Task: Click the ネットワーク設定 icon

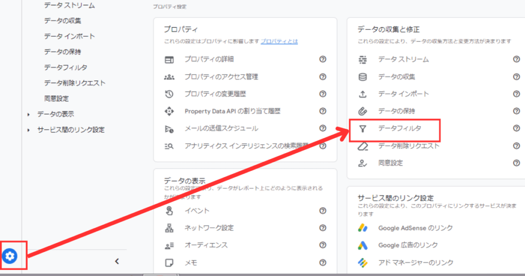Action: pos(169,228)
